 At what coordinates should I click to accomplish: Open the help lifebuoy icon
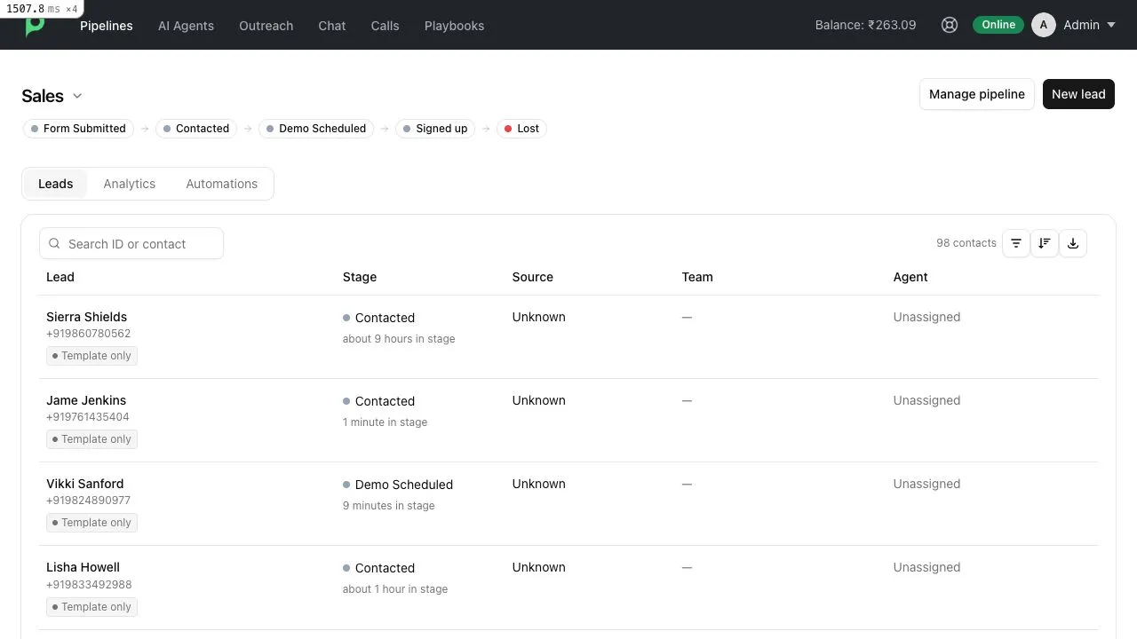coord(950,25)
